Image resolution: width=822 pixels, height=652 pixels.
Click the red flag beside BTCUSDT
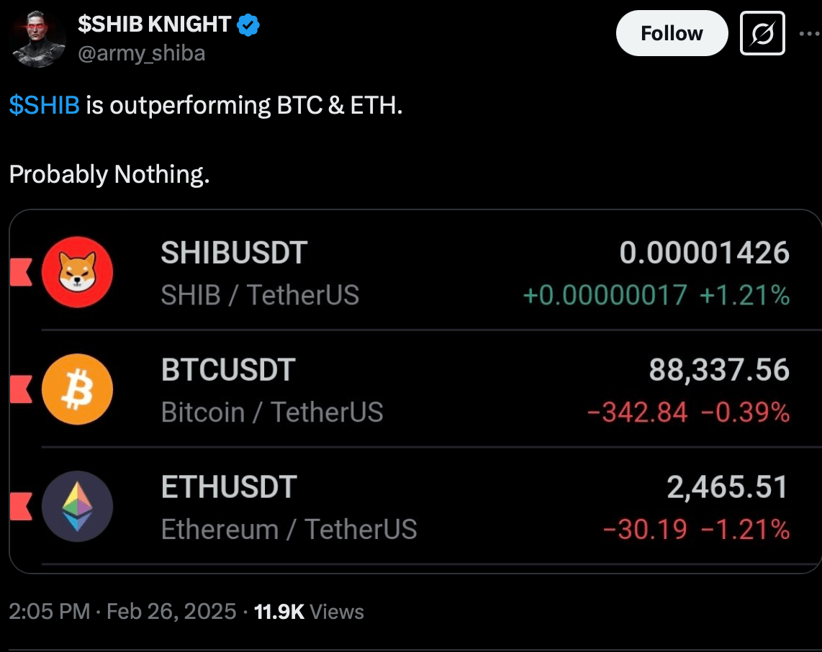click(21, 389)
